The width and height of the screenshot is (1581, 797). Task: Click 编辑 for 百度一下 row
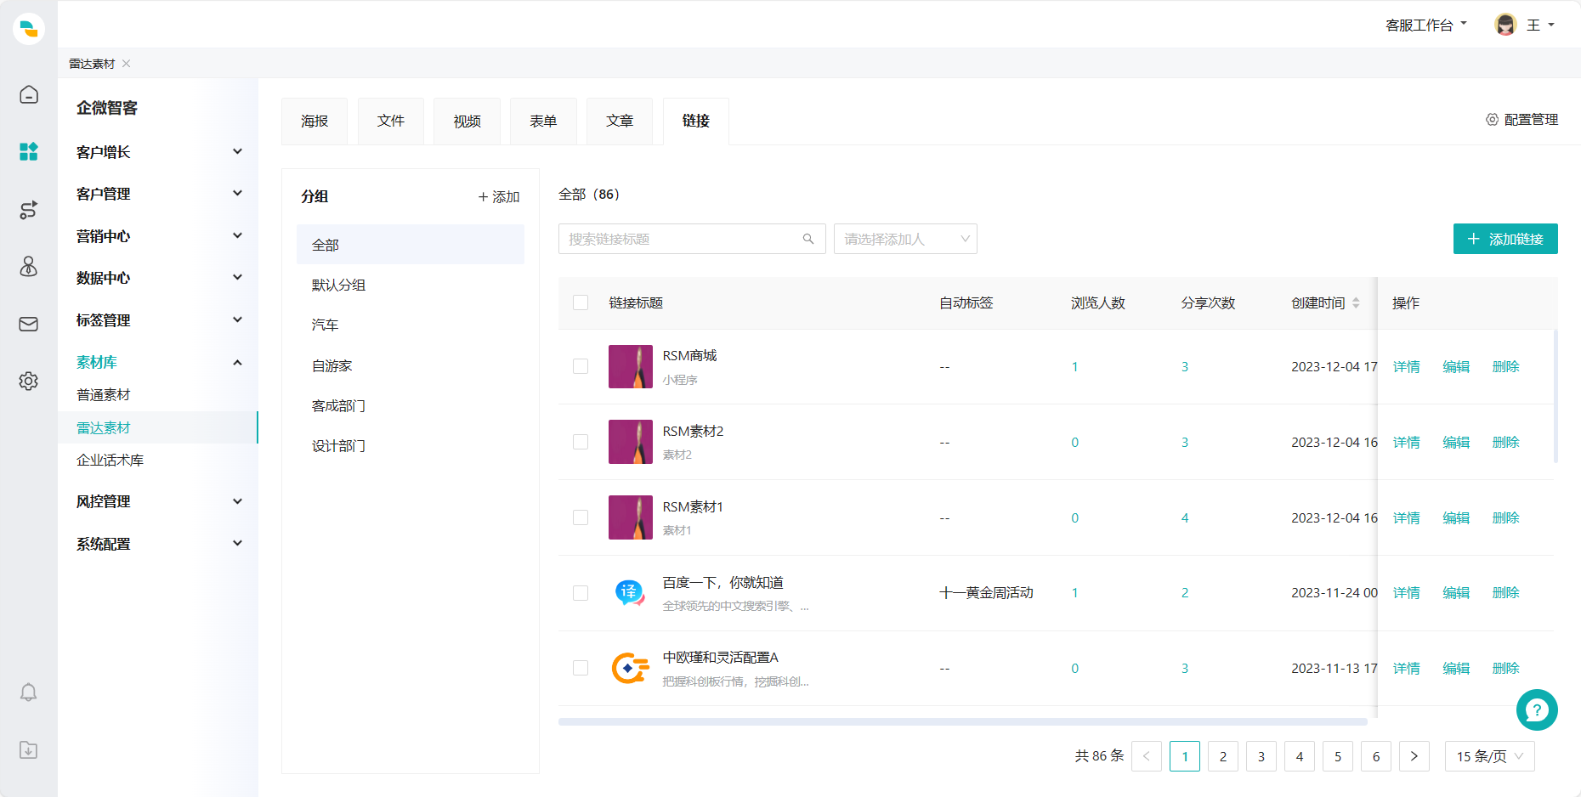pyautogui.click(x=1456, y=592)
